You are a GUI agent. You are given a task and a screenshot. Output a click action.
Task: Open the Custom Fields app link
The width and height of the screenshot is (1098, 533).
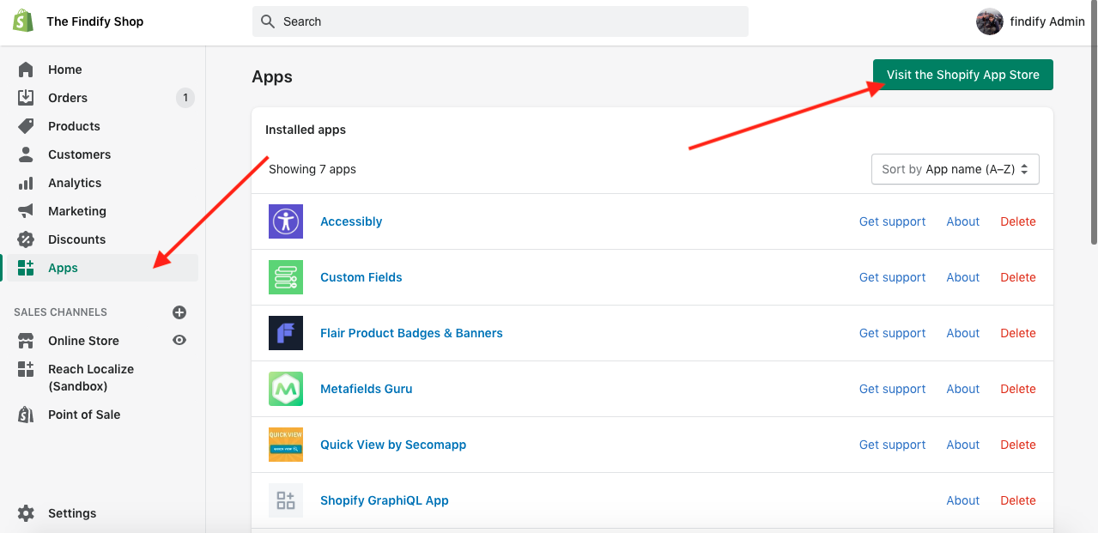pos(361,277)
